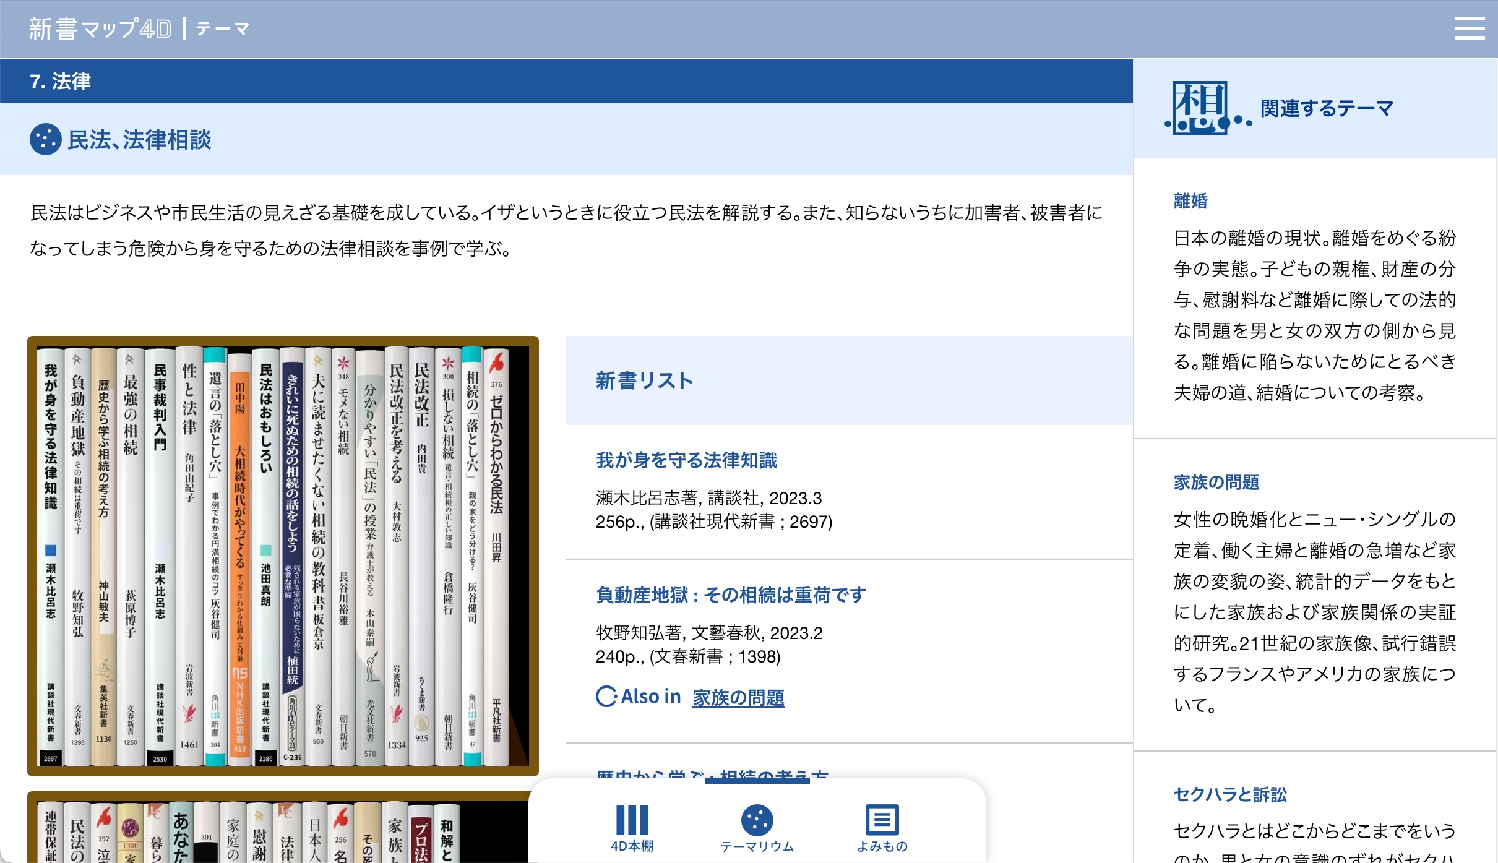This screenshot has width=1498, height=863.
Task: Open the 家族の問題 Also-in link
Action: [x=738, y=698]
